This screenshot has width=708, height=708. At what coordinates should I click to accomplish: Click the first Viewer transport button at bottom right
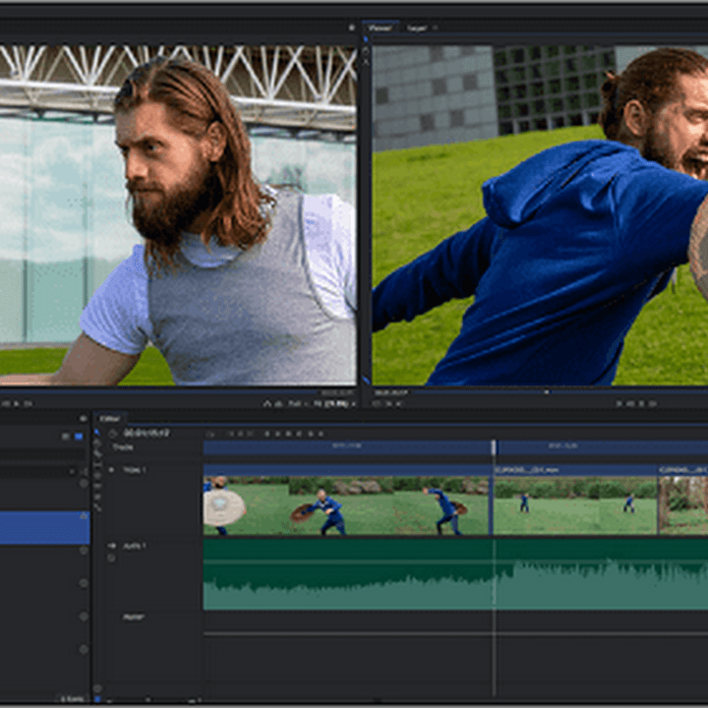(x=619, y=404)
